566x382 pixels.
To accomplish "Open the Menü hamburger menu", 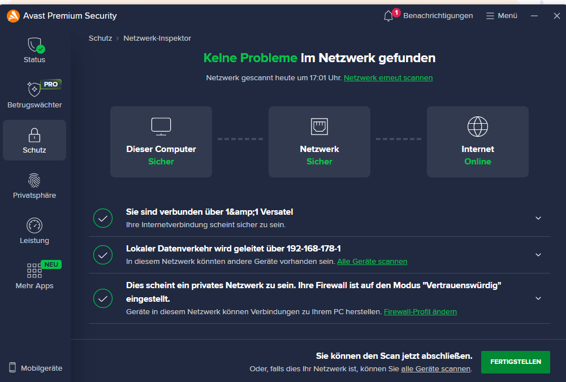I will (x=502, y=16).
